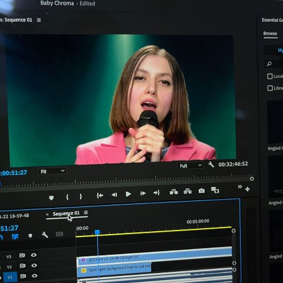Click the timeline timecode 51:27

pyautogui.click(x=9, y=228)
